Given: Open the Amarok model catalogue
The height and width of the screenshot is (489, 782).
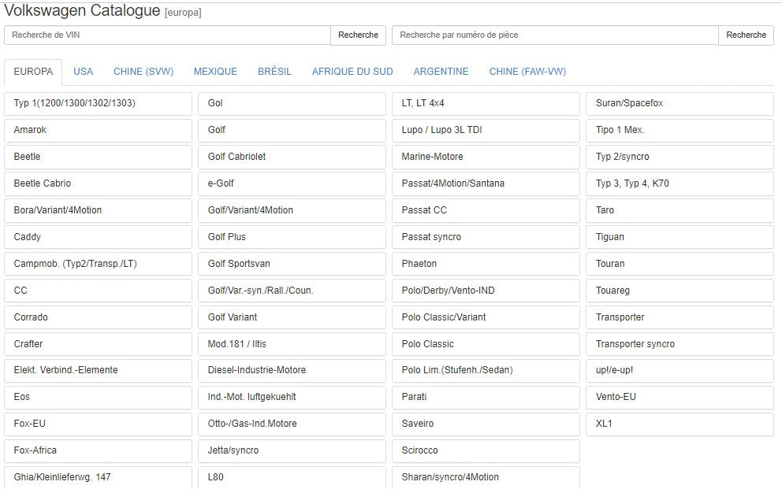Looking at the screenshot, I should pos(98,130).
